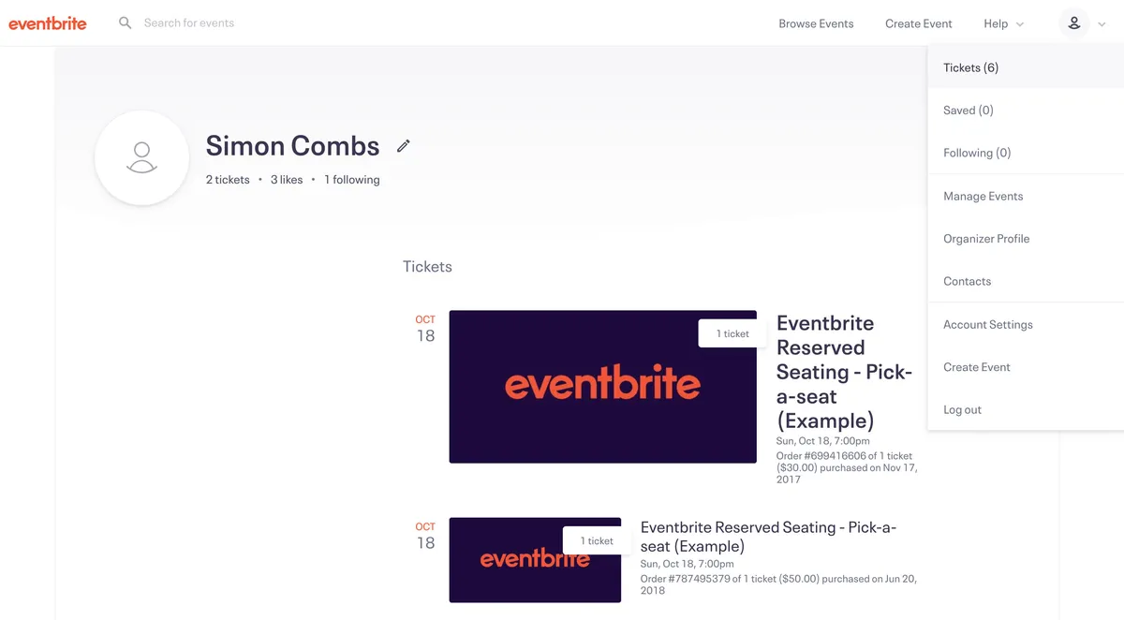
Task: Collapse the account menu chevron
Action: pos(1102,24)
